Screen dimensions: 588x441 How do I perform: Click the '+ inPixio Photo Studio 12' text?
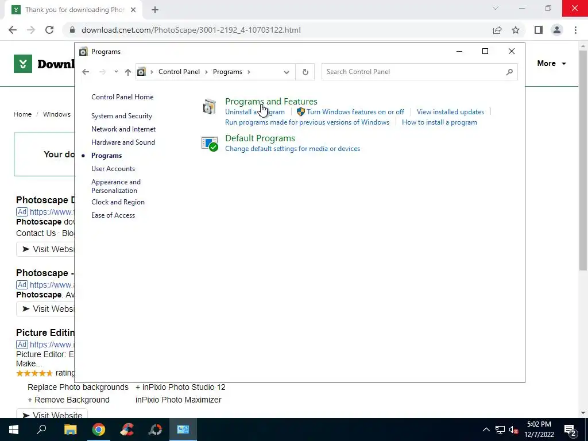180,388
